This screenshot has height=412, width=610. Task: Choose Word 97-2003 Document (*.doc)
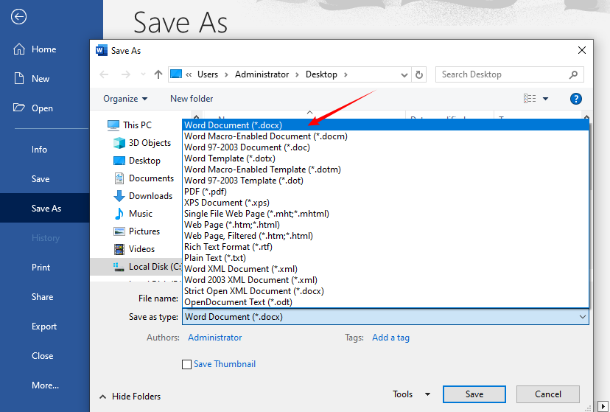click(385, 147)
